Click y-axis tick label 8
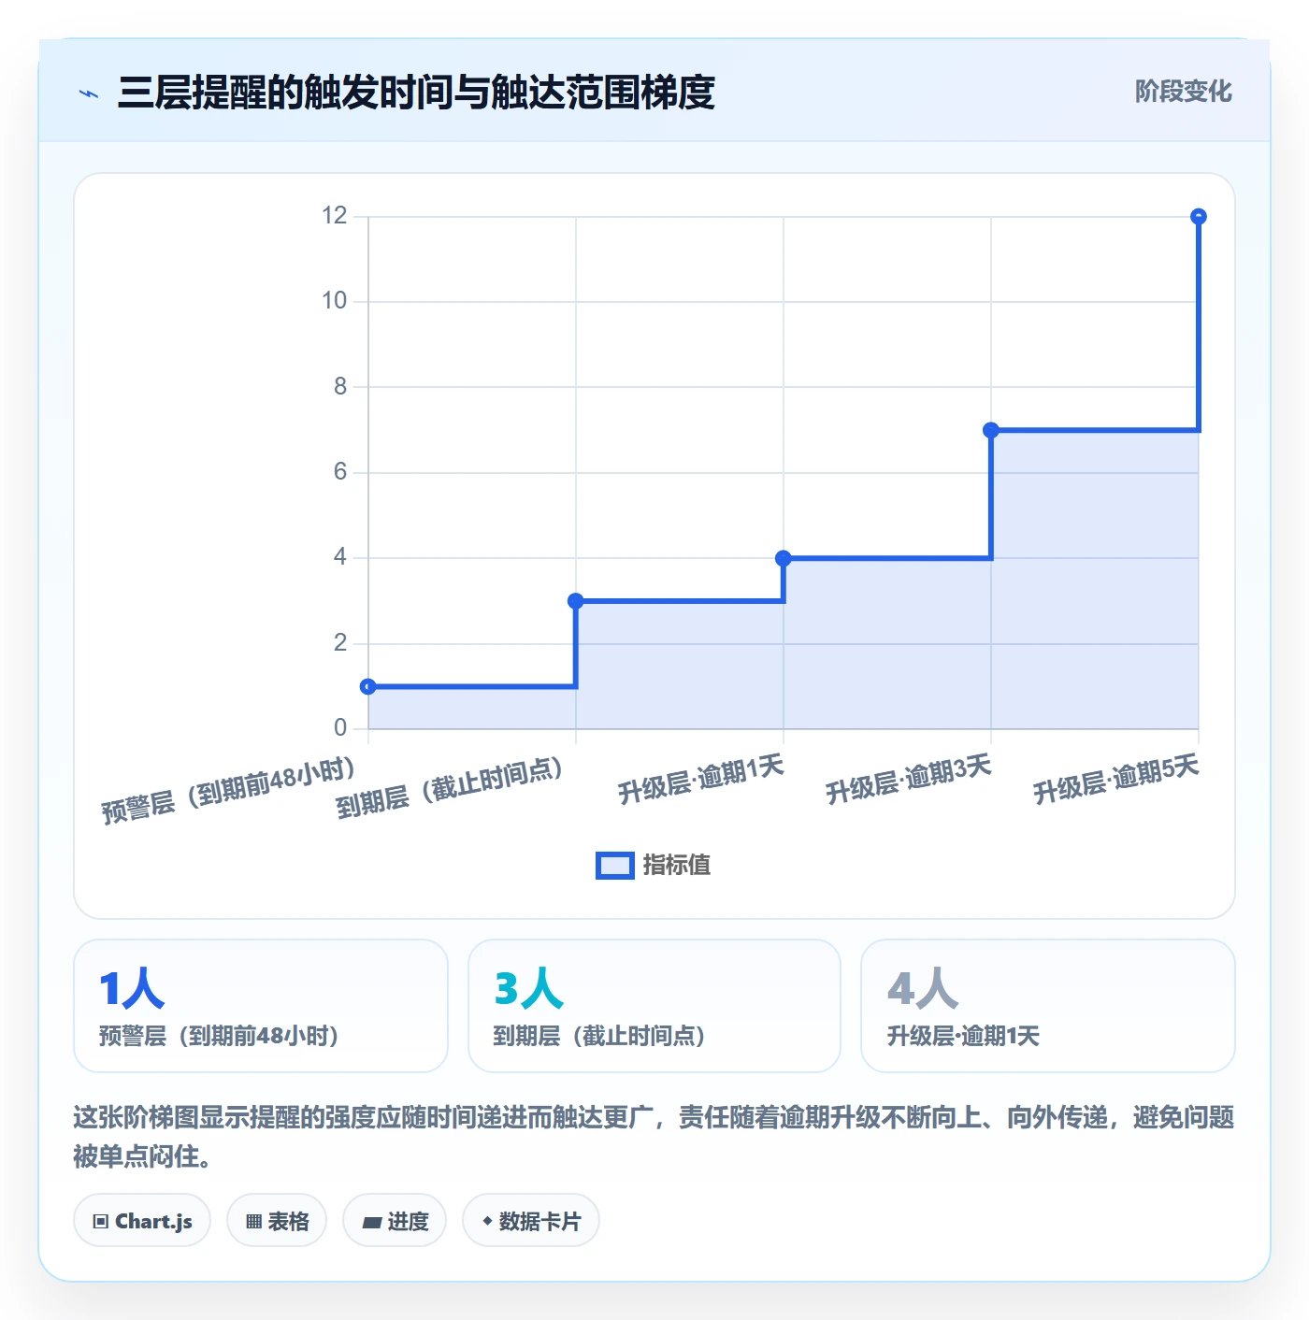The width and height of the screenshot is (1309, 1320). (340, 386)
